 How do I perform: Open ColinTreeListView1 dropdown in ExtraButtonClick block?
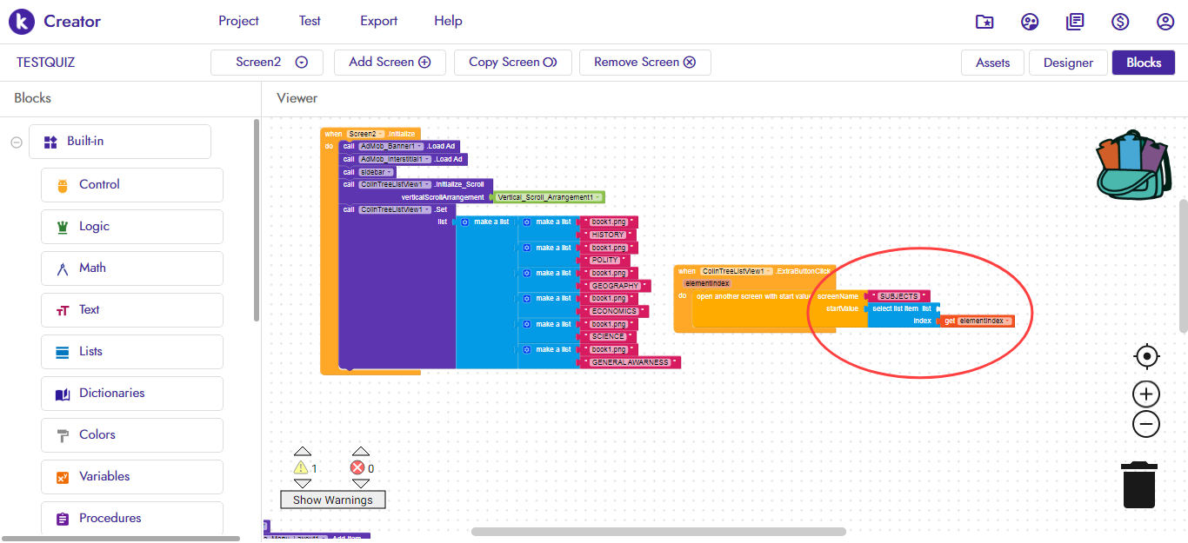click(x=737, y=272)
